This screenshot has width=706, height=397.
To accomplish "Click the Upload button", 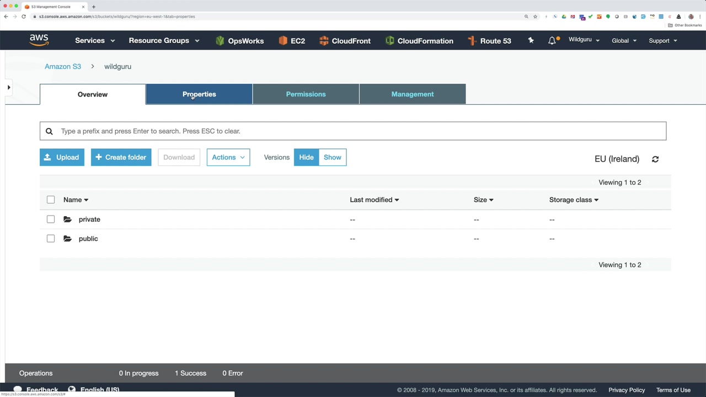I will (x=62, y=157).
